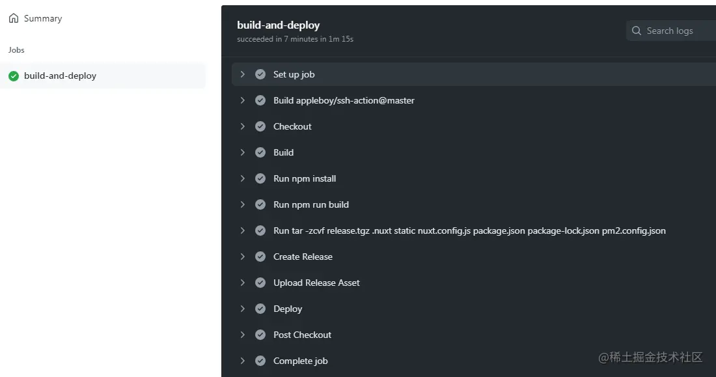Image resolution: width=716 pixels, height=377 pixels.
Task: Open the Run tar -zcvf release.tgz step
Action: (x=469, y=230)
